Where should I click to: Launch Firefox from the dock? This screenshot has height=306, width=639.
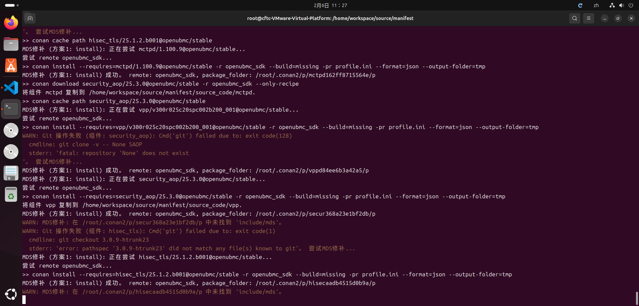[11, 23]
